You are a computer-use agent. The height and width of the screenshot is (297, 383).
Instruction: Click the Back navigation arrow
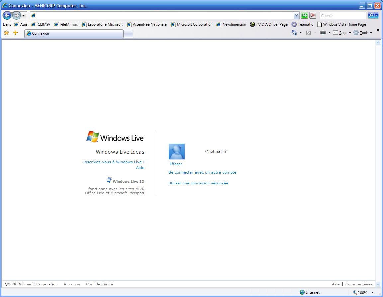pyautogui.click(x=7, y=15)
